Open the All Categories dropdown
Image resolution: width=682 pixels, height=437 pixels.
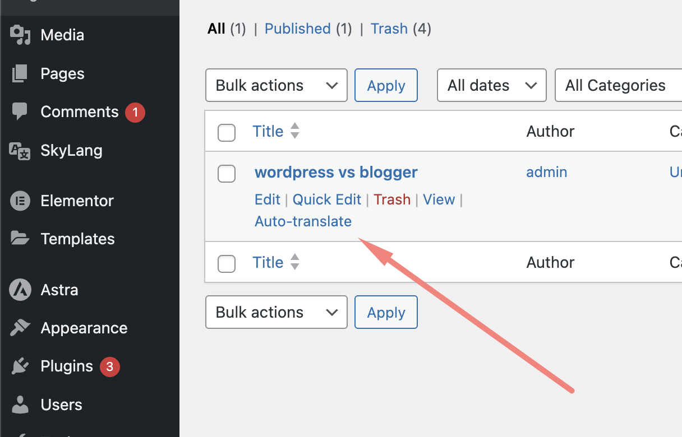click(x=617, y=85)
